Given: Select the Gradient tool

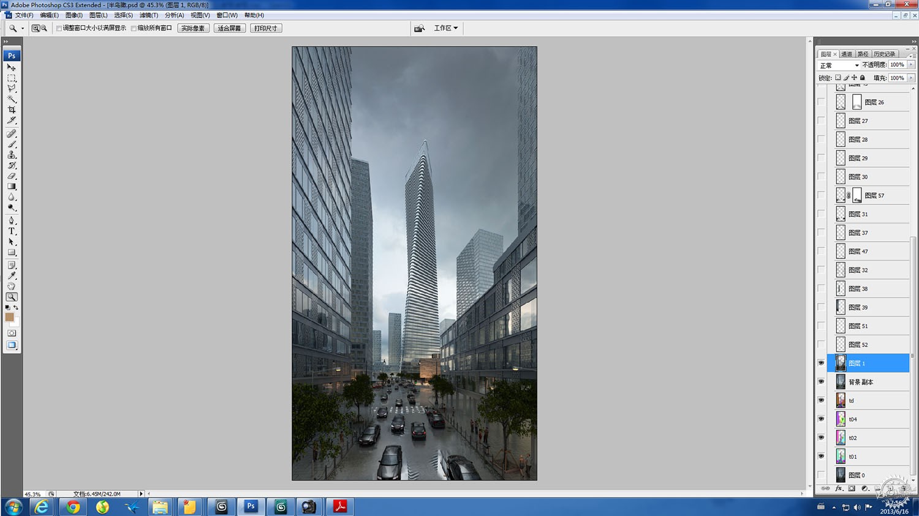Looking at the screenshot, I should [12, 186].
